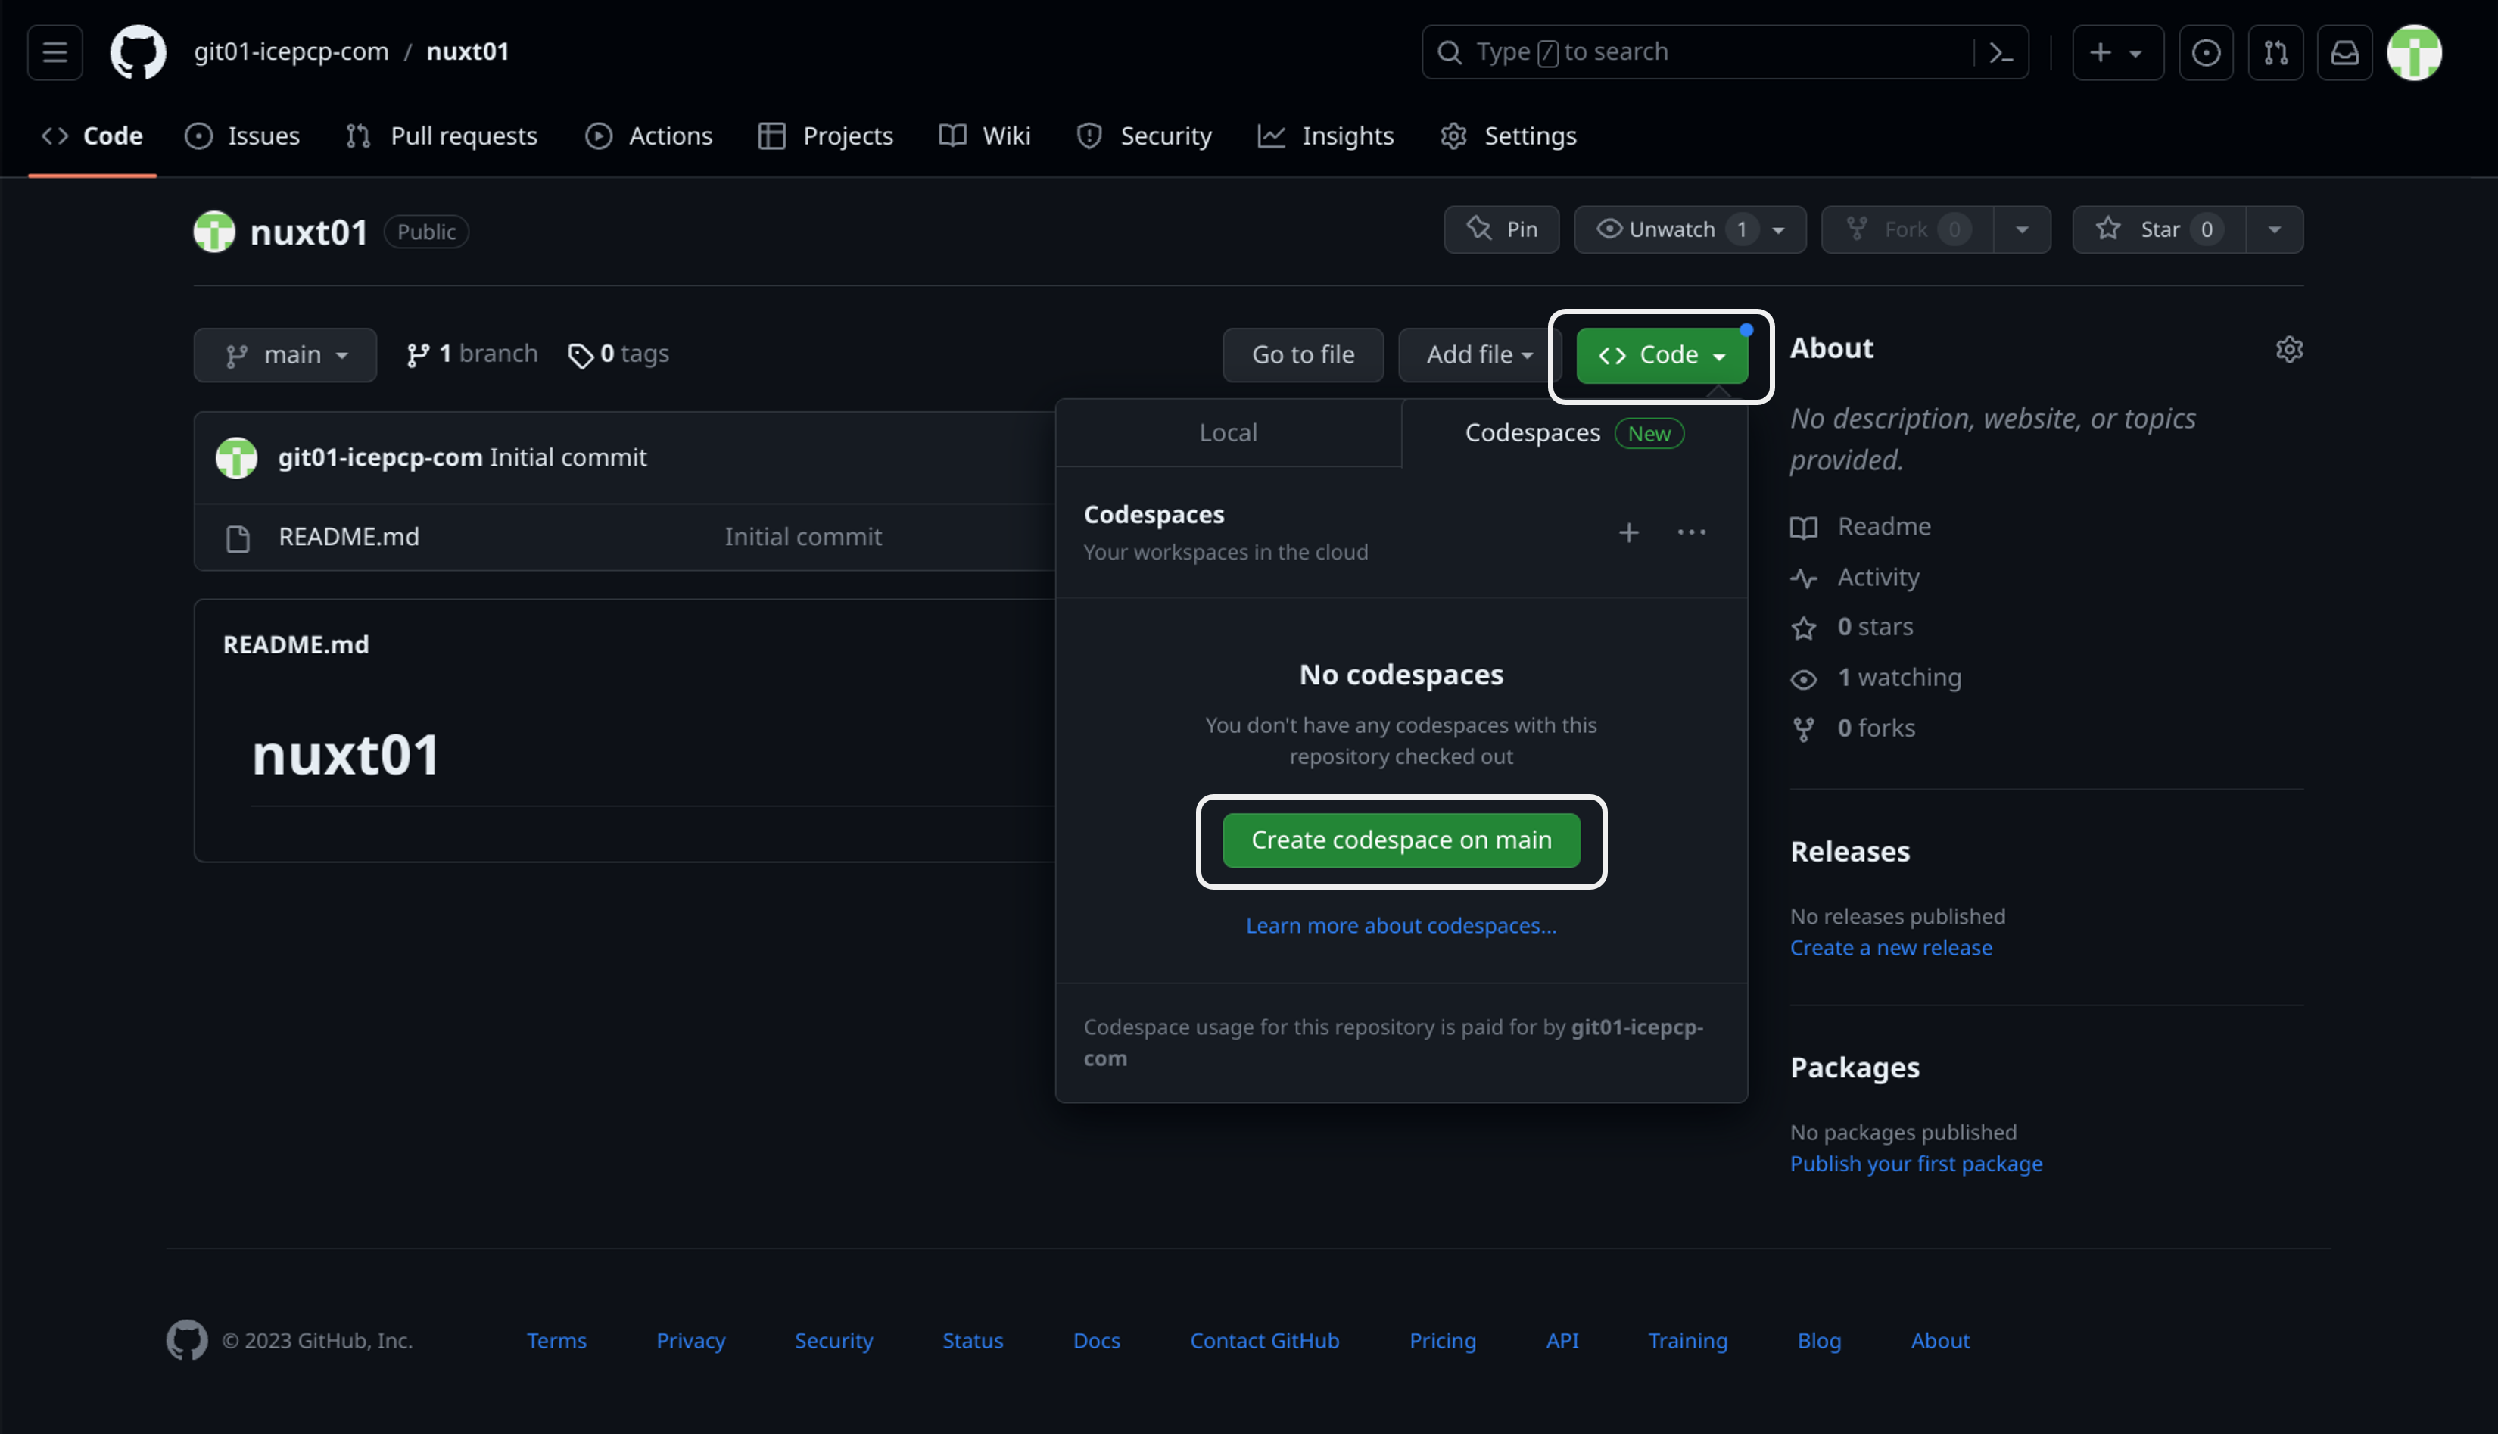
Task: Open footer Privacy link
Action: [x=690, y=1340]
